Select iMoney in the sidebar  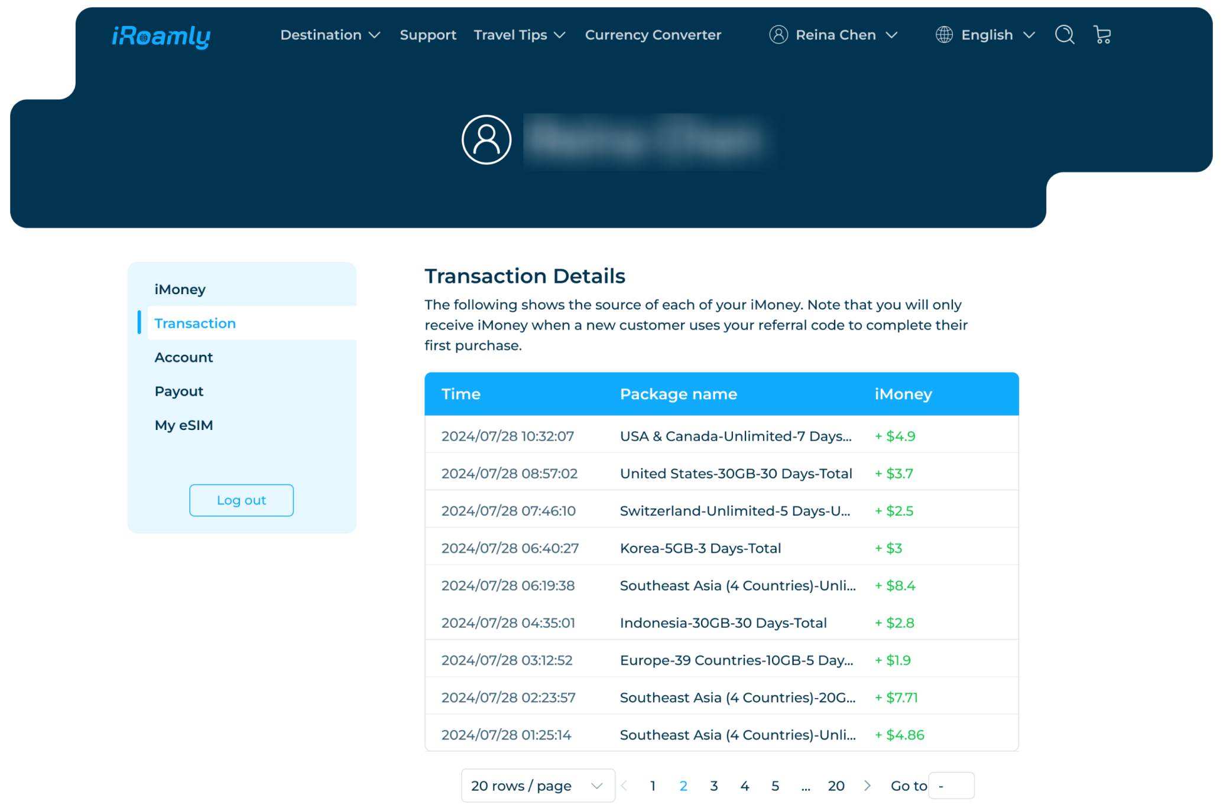[180, 289]
